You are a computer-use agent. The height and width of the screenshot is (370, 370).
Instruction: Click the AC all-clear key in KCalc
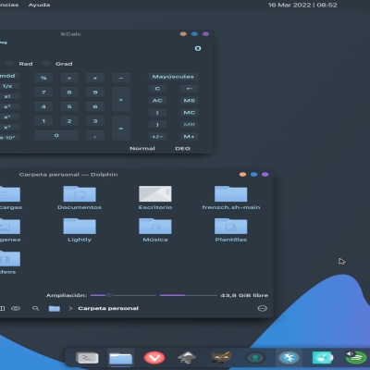point(157,101)
